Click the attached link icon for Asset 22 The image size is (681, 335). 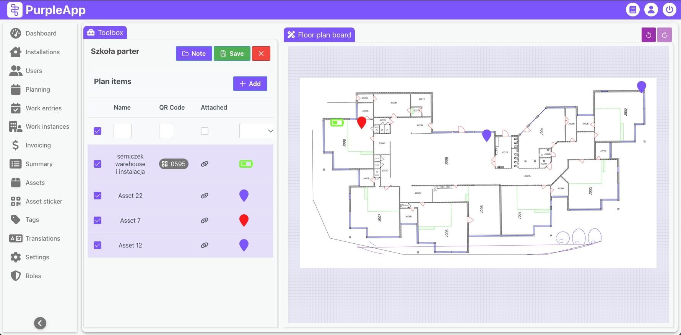(x=205, y=196)
